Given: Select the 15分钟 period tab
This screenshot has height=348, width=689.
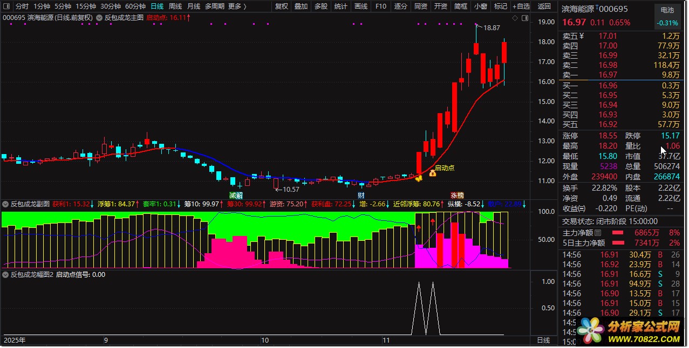Looking at the screenshot, I should (x=86, y=6).
